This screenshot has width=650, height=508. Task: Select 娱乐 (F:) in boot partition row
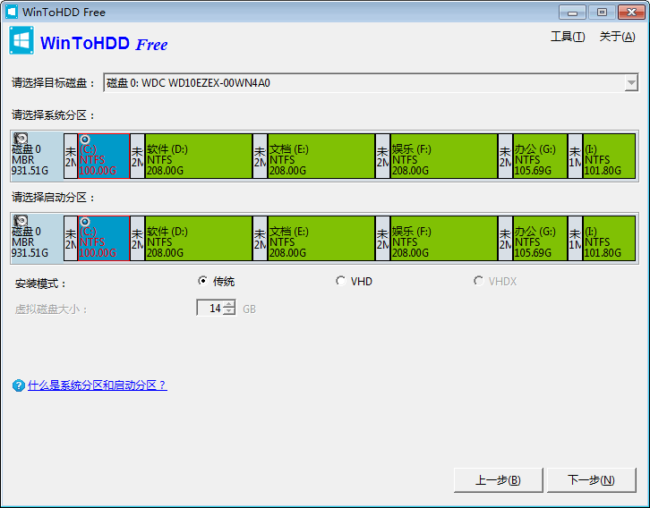[443, 238]
